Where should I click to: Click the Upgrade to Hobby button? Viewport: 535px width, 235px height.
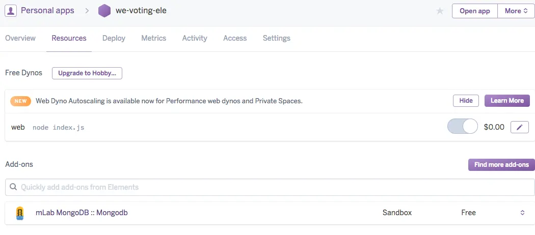pos(87,73)
